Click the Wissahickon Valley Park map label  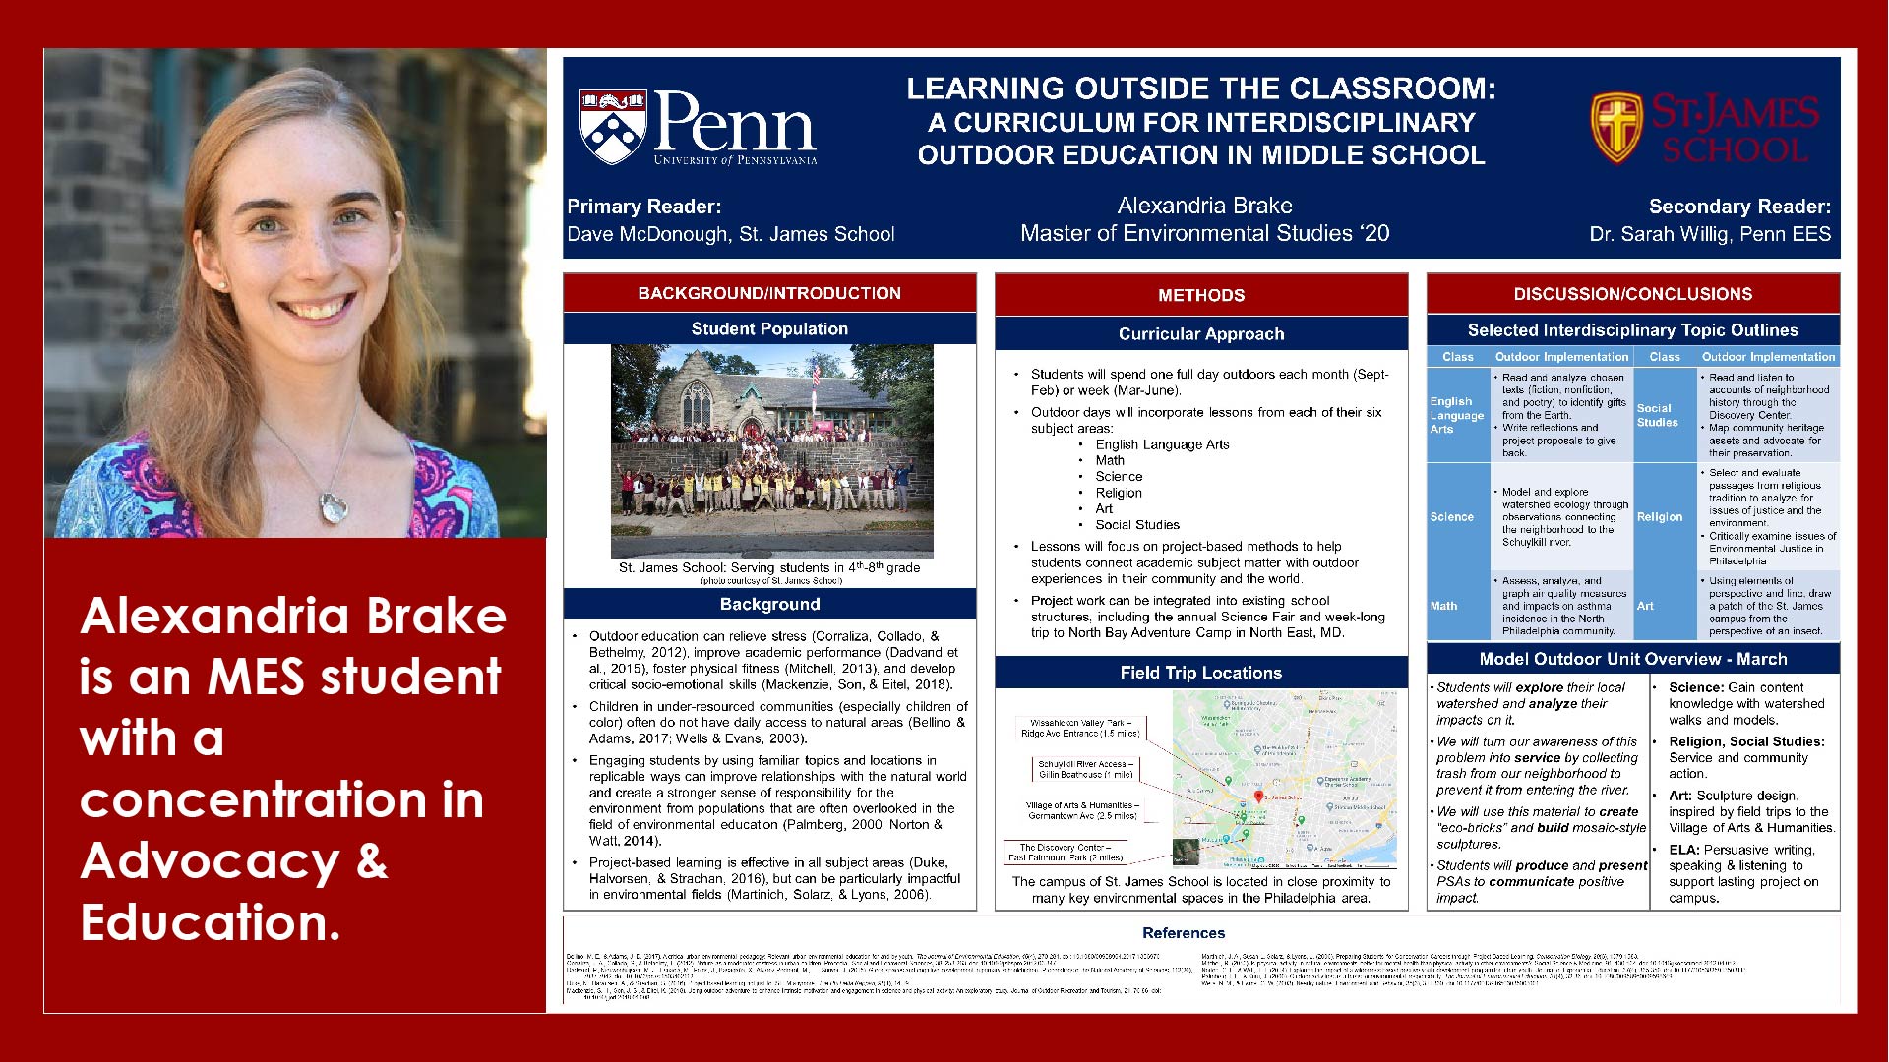pos(1079,728)
